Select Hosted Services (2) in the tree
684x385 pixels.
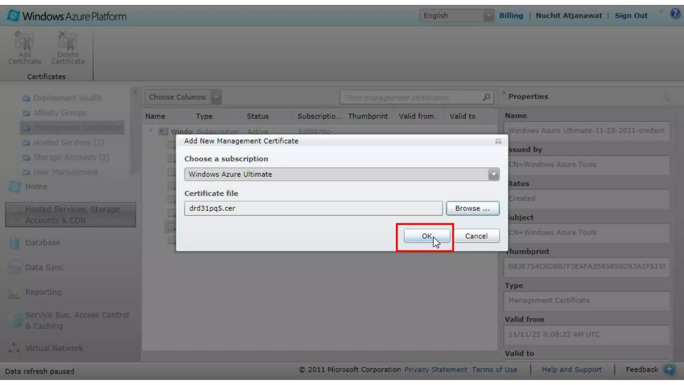pos(68,143)
